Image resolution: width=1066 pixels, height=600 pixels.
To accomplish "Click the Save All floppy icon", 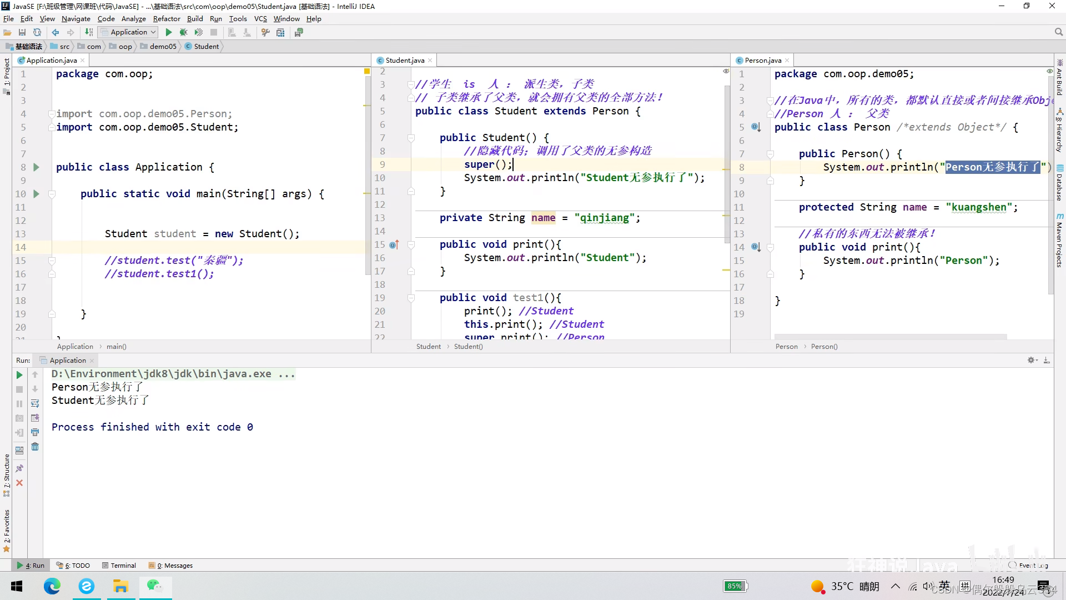I will (22, 32).
